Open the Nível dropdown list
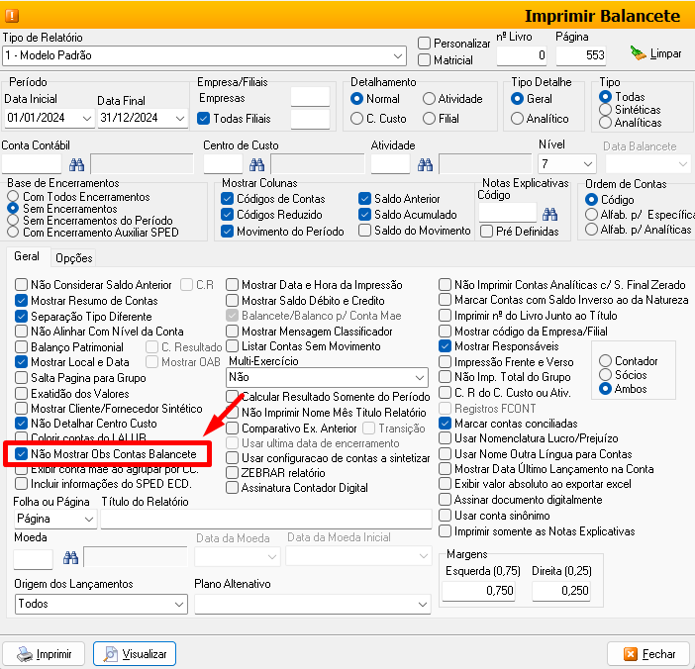Viewport: 695px width, 669px height. point(587,164)
